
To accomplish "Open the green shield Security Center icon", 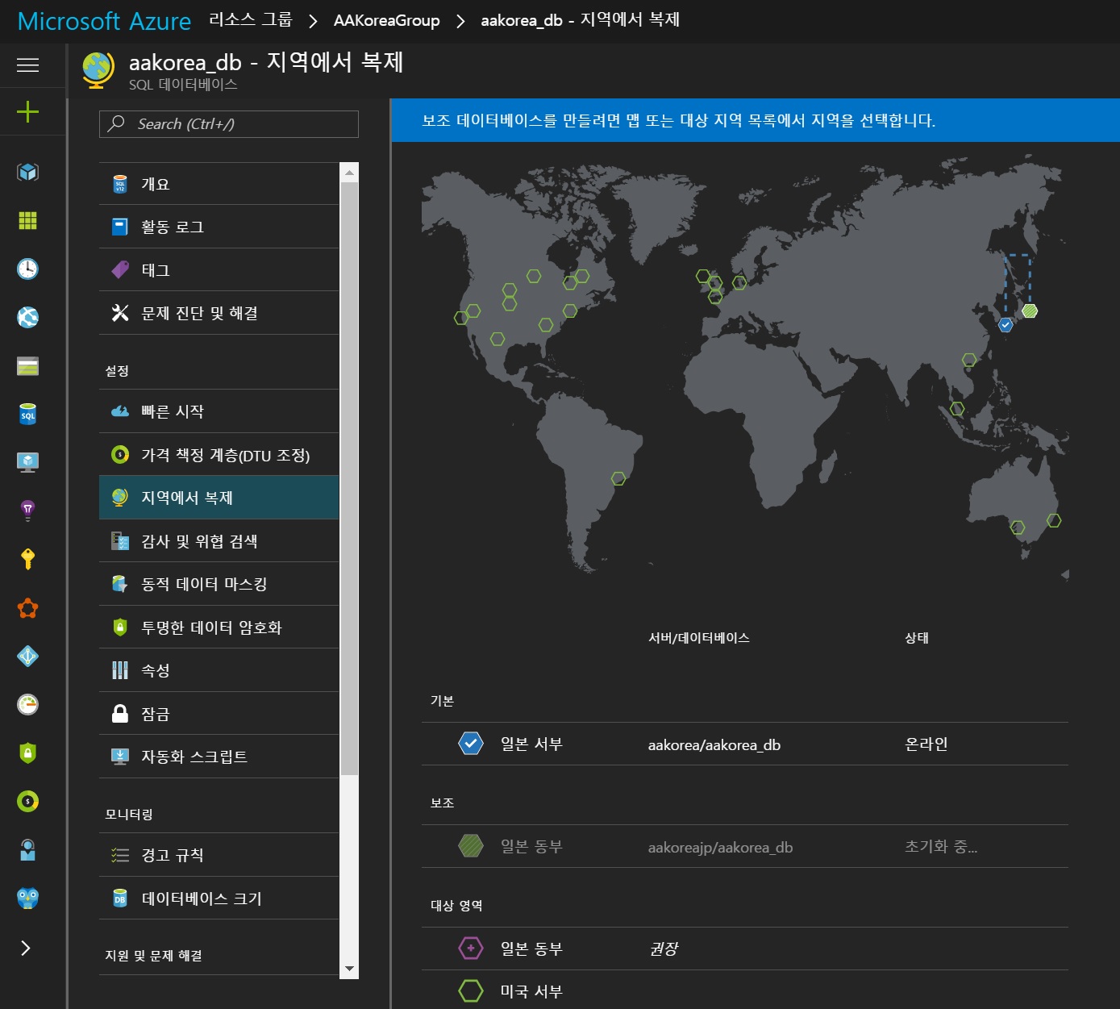I will pyautogui.click(x=27, y=753).
